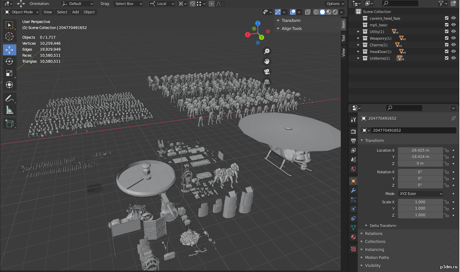Choose the Annotate pencil tool

(9, 98)
